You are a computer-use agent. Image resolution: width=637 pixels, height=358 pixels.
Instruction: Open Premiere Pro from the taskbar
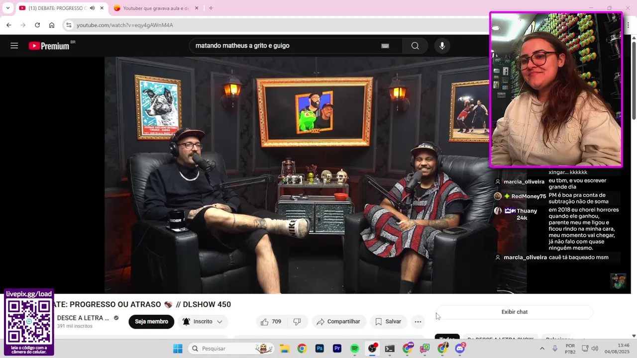point(337,349)
